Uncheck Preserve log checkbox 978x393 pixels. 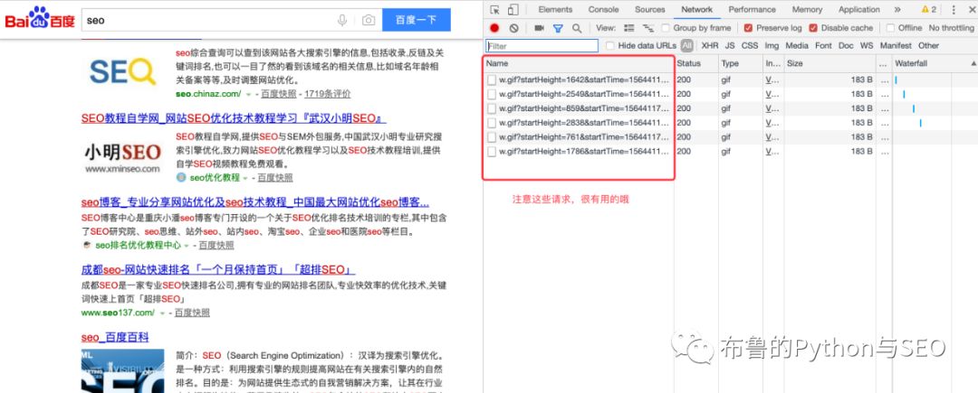[x=748, y=28]
